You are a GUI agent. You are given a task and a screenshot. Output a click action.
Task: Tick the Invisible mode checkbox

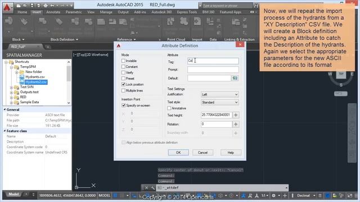point(123,61)
